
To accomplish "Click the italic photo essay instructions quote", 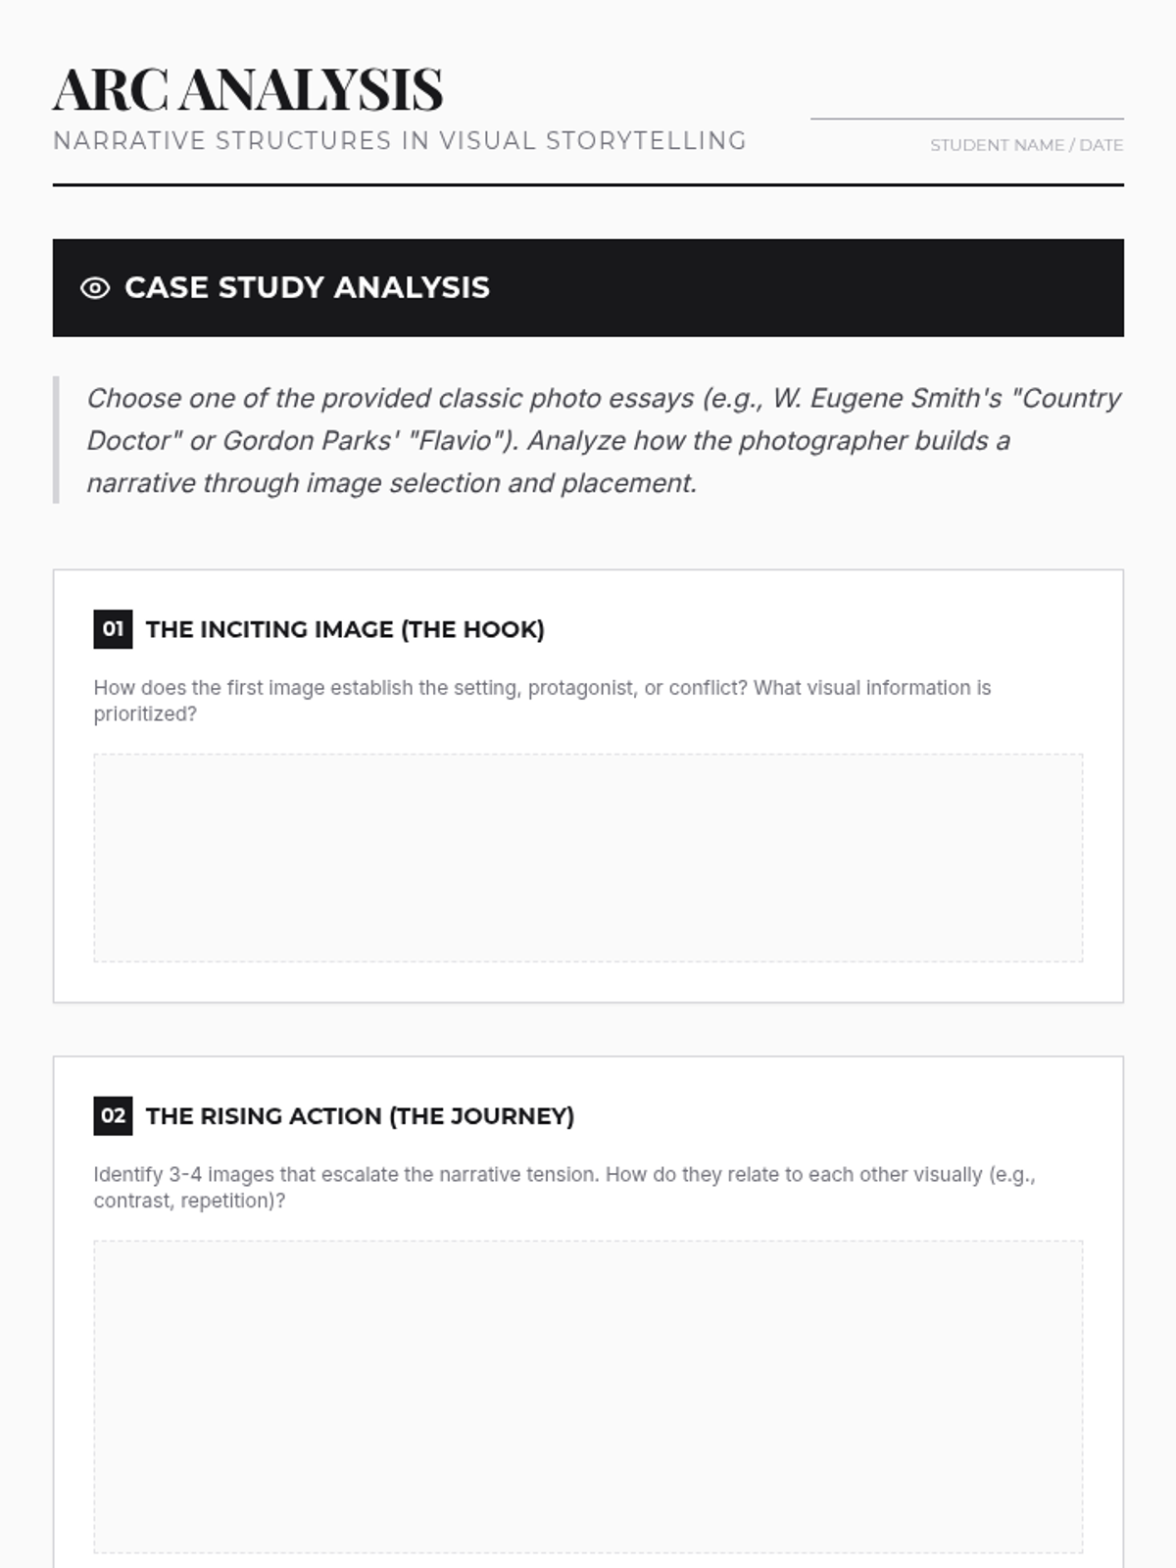I will coord(603,440).
